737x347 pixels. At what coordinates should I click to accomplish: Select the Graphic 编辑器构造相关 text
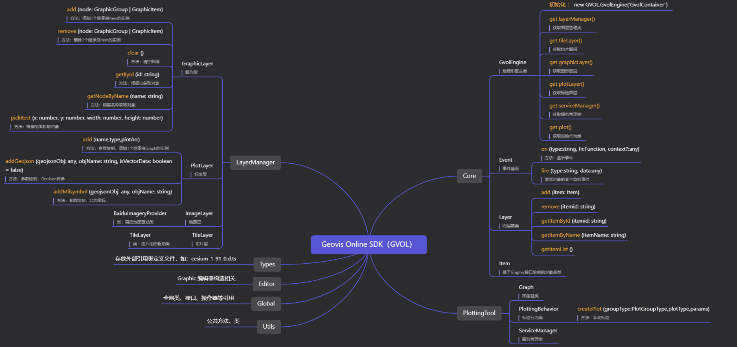(206, 278)
